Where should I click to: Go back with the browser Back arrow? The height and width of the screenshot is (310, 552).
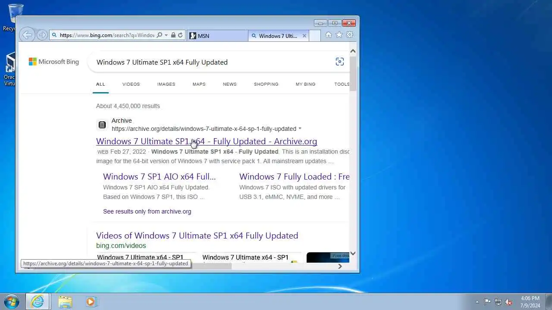point(27,35)
